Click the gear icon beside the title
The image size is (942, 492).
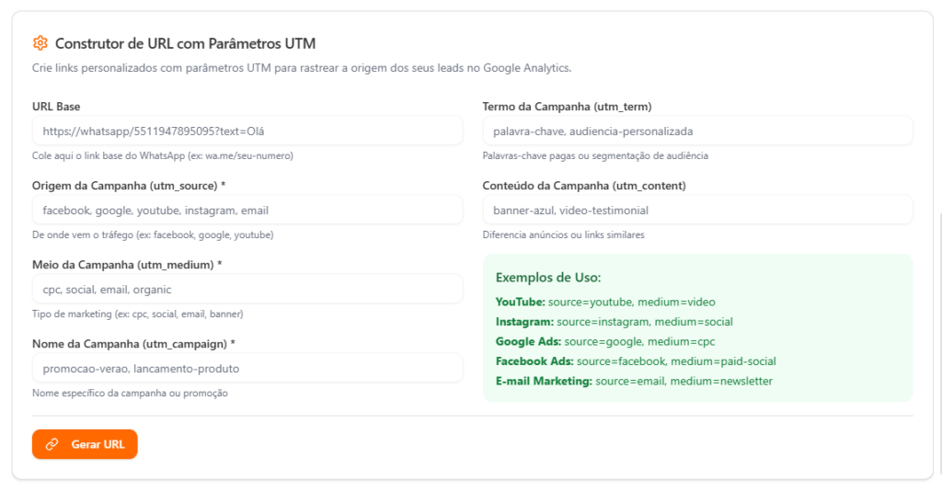[x=40, y=43]
